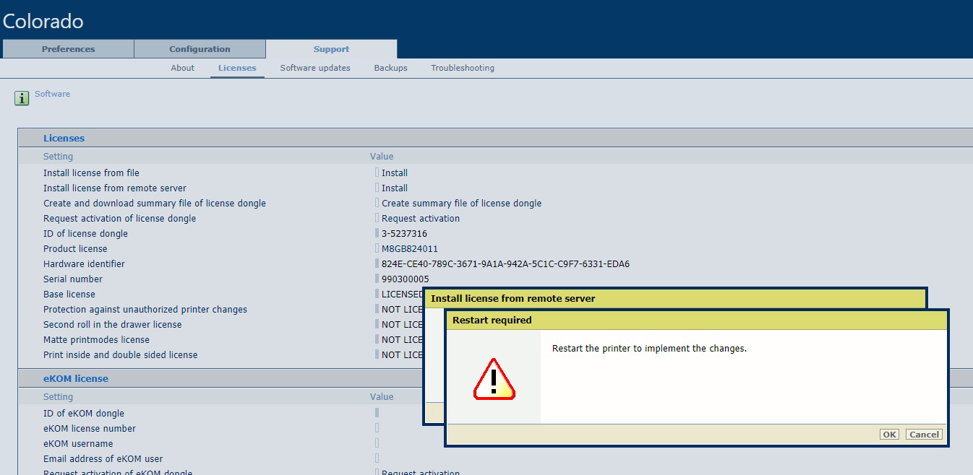Select the Support tab
Image resolution: width=973 pixels, height=475 pixels.
click(331, 49)
